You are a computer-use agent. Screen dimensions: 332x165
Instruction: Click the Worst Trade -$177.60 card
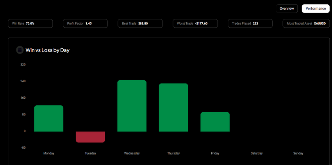coord(195,23)
